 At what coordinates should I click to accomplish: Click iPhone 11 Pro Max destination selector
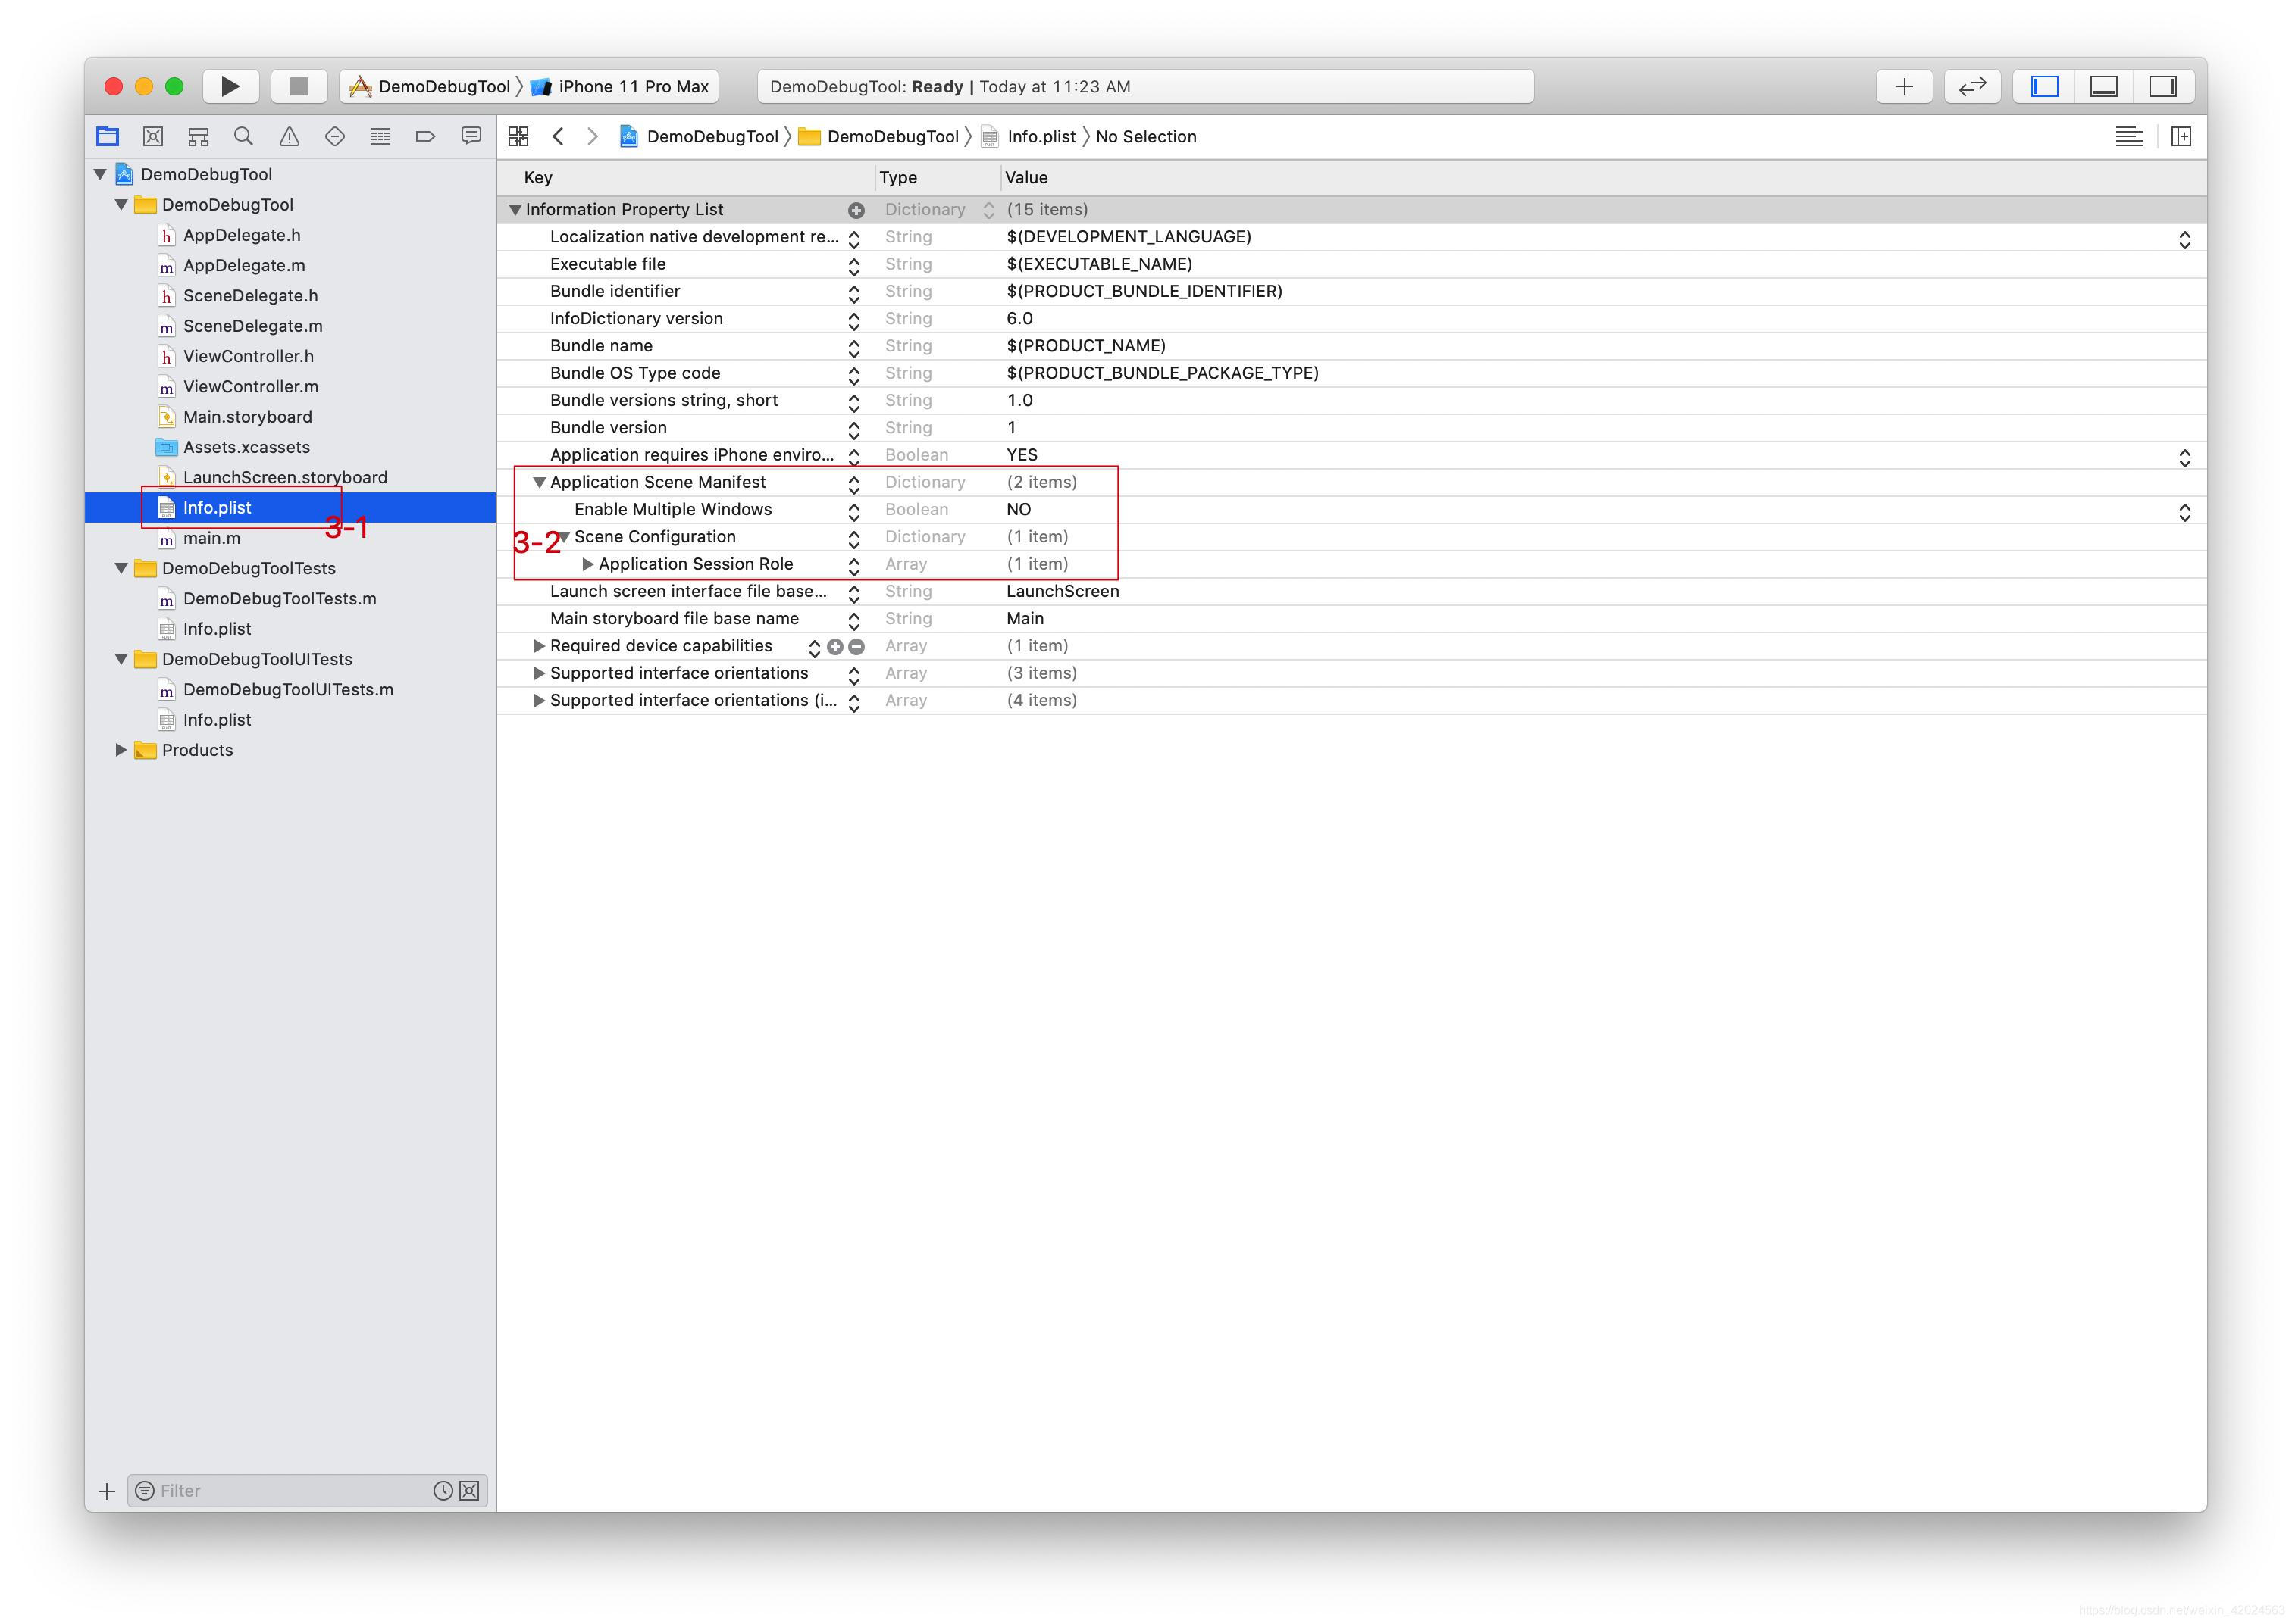(632, 86)
